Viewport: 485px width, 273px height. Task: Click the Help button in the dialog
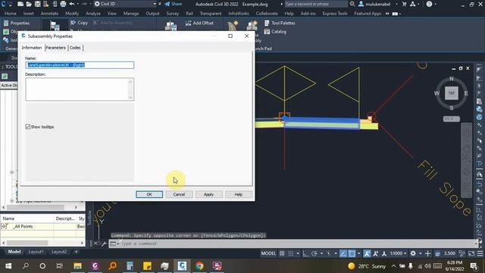click(x=239, y=194)
